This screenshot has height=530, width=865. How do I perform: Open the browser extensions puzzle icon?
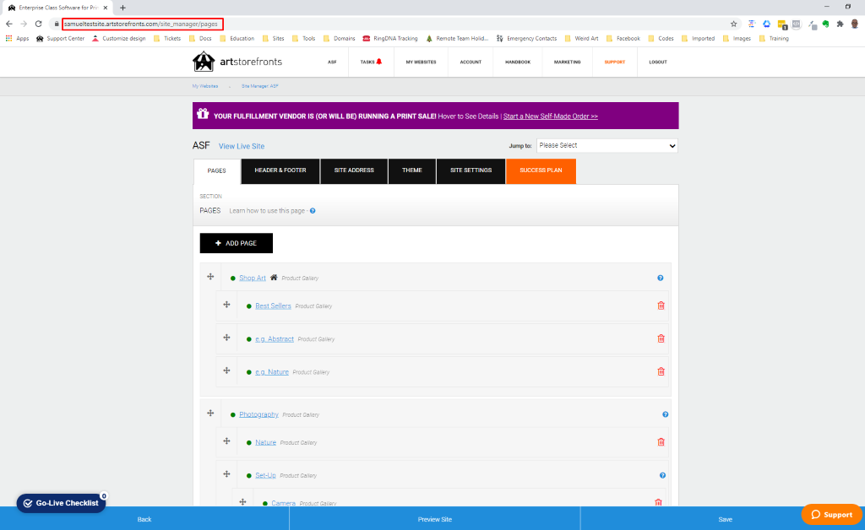pos(841,24)
